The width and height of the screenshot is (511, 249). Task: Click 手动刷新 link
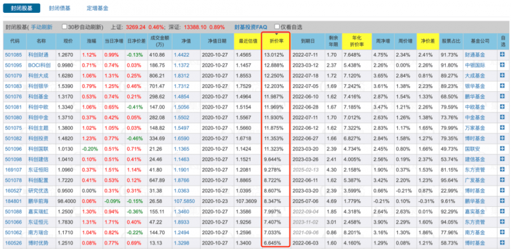click(x=42, y=27)
